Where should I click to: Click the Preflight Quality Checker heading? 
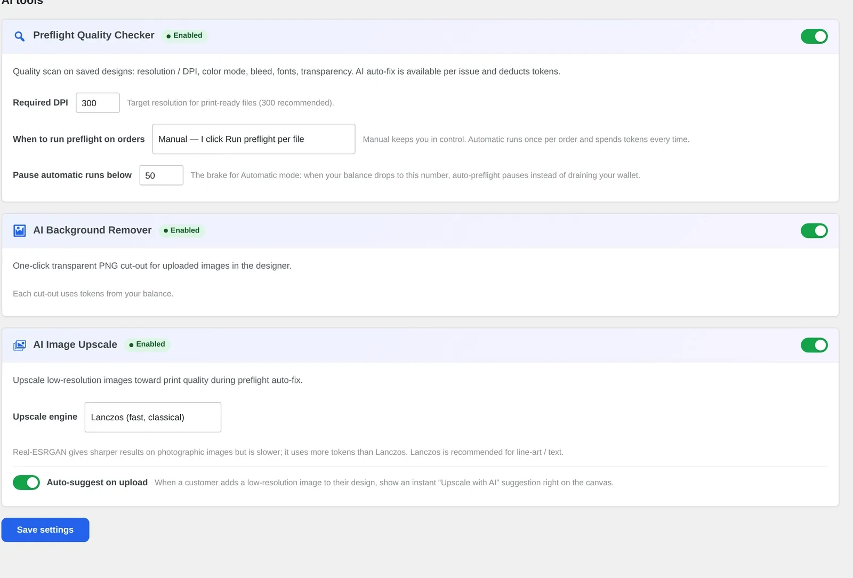pos(94,35)
